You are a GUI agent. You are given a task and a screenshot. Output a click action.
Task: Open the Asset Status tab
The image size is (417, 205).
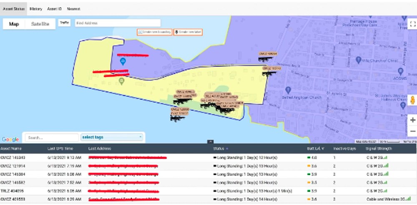pyautogui.click(x=13, y=9)
